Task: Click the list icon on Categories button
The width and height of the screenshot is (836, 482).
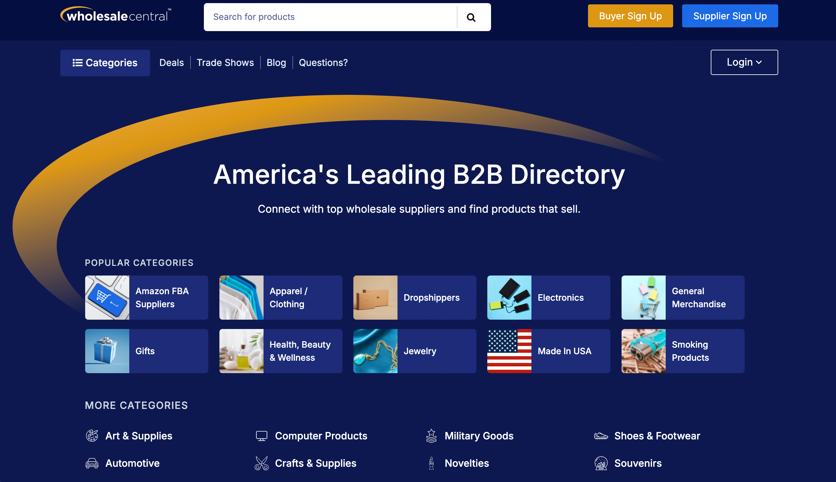Action: coord(77,63)
